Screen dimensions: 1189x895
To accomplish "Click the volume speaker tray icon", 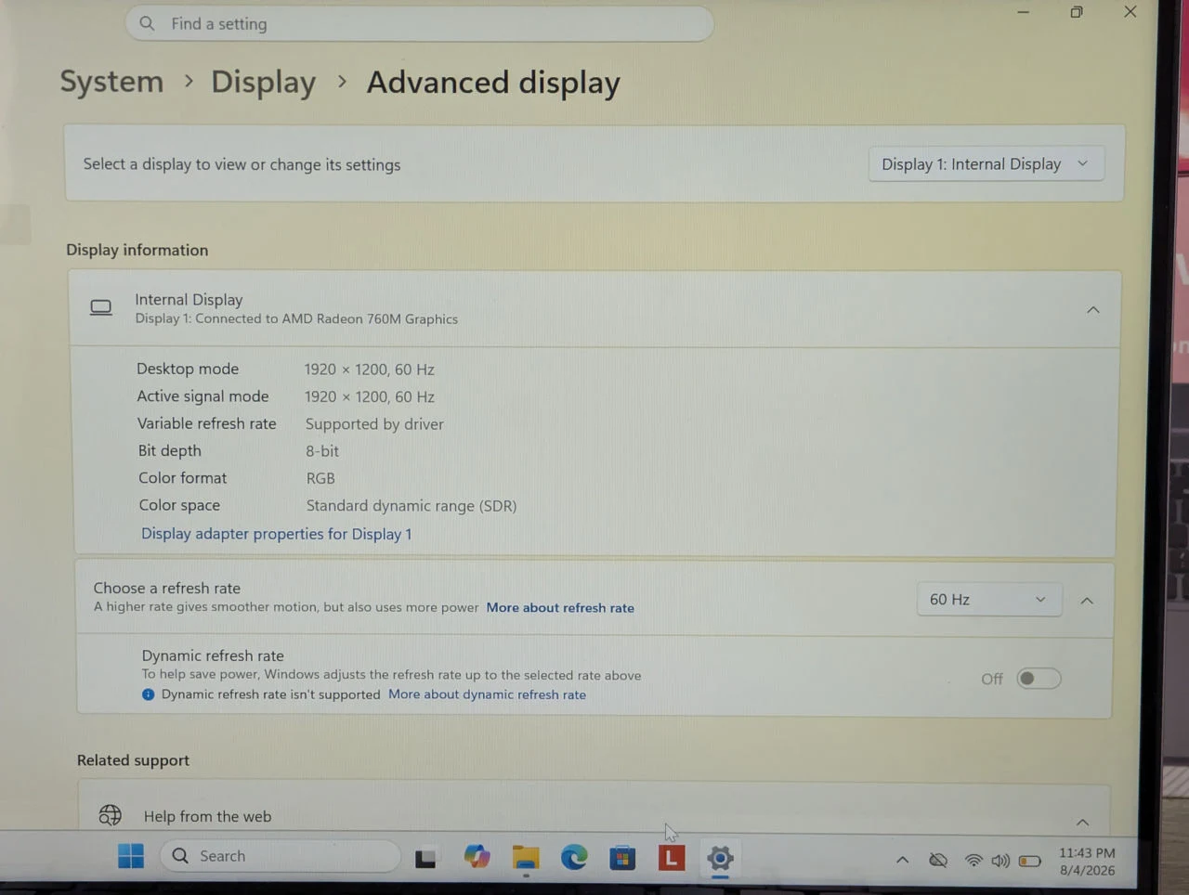I will coord(1000,861).
